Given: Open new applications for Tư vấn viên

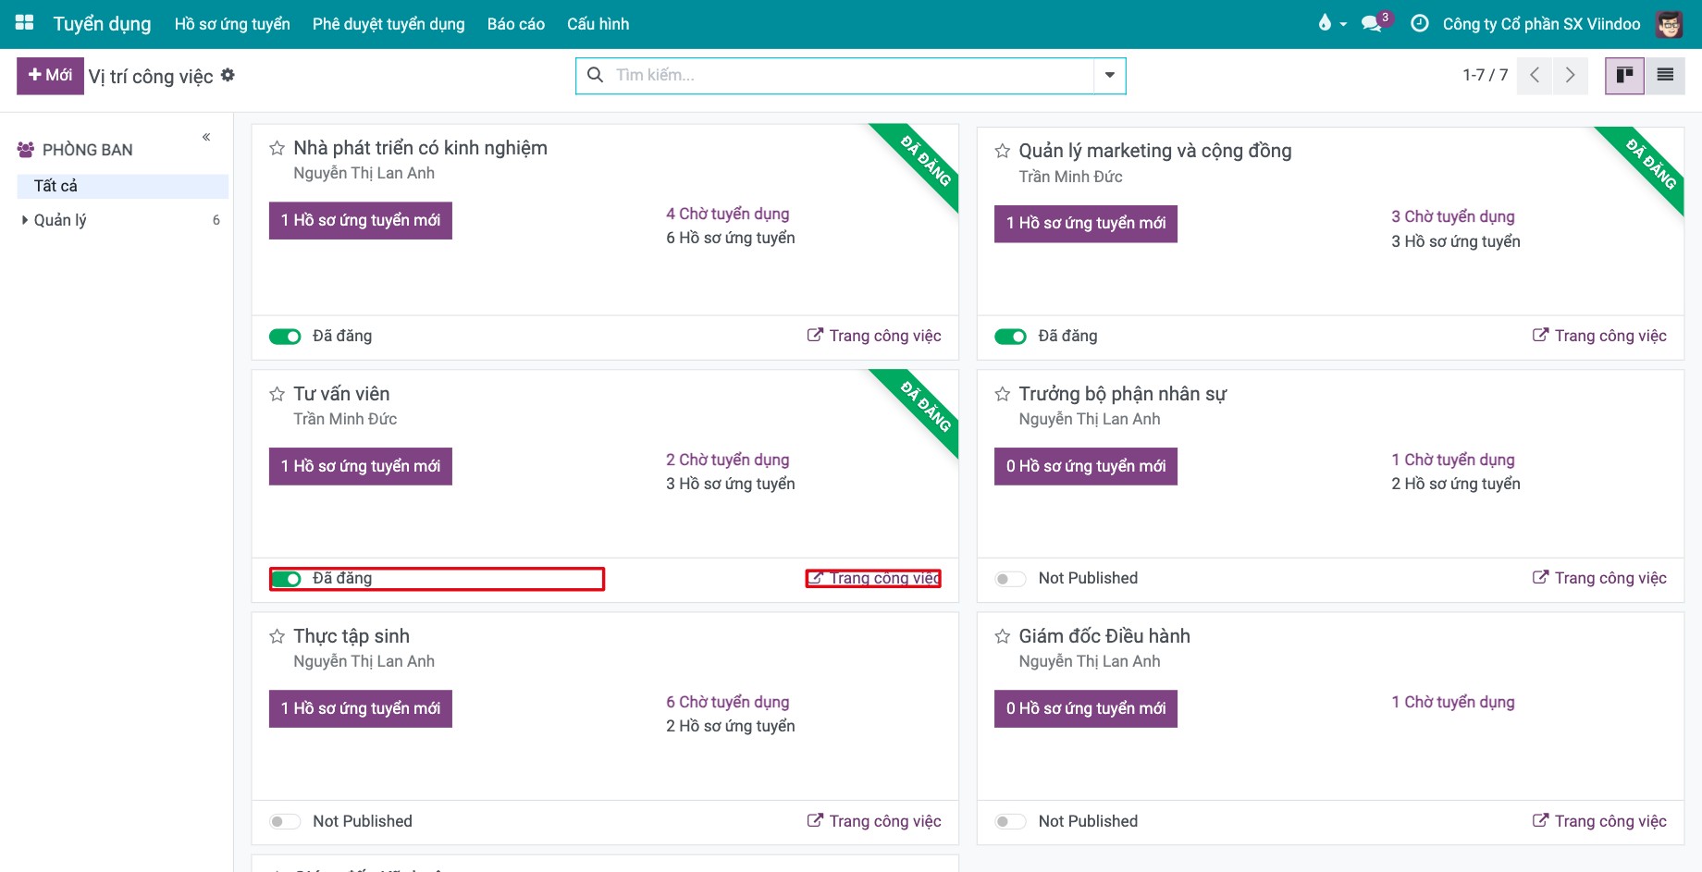Looking at the screenshot, I should [x=361, y=466].
